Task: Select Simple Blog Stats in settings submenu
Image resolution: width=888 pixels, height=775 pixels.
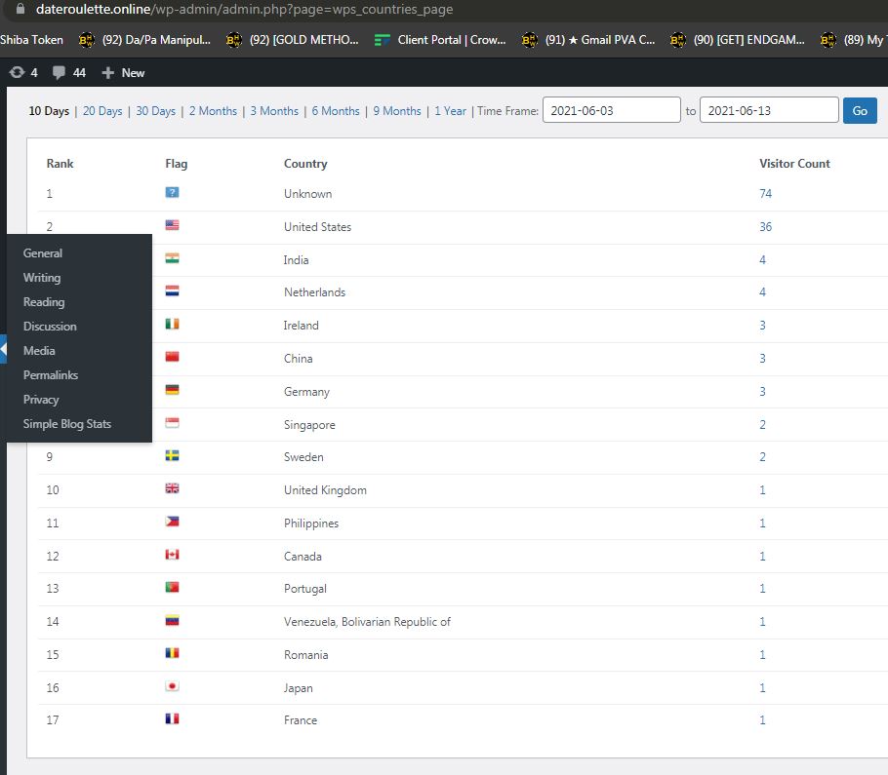Action: click(67, 424)
